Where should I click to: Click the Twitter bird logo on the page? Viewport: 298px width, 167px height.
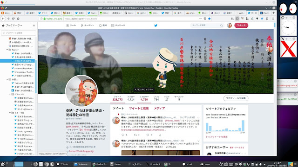point(156,26)
